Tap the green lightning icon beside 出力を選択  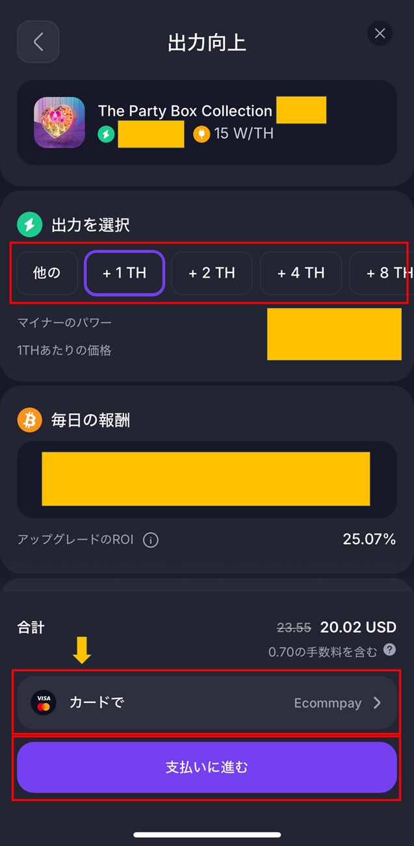[30, 225]
